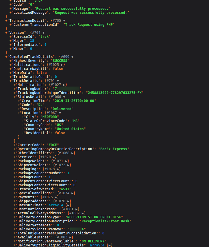This screenshot has width=209, height=247.
Task: Collapse the Version object arrow
Action: [43, 33]
